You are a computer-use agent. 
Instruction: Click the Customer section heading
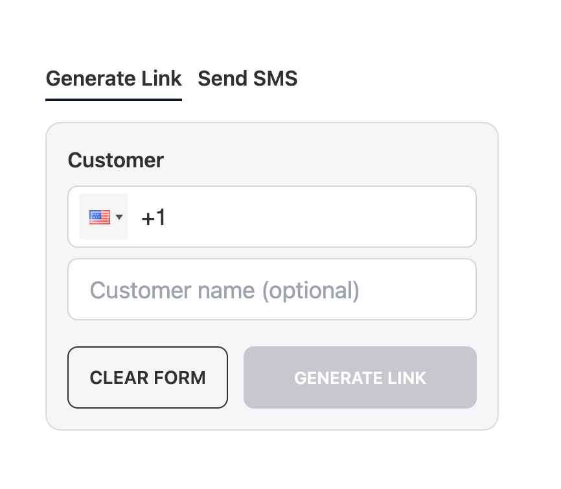click(x=115, y=160)
